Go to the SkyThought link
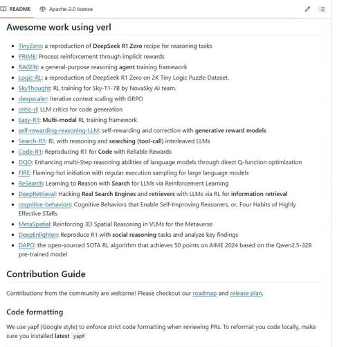Viewport: 346px width, 347px height. click(x=34, y=89)
